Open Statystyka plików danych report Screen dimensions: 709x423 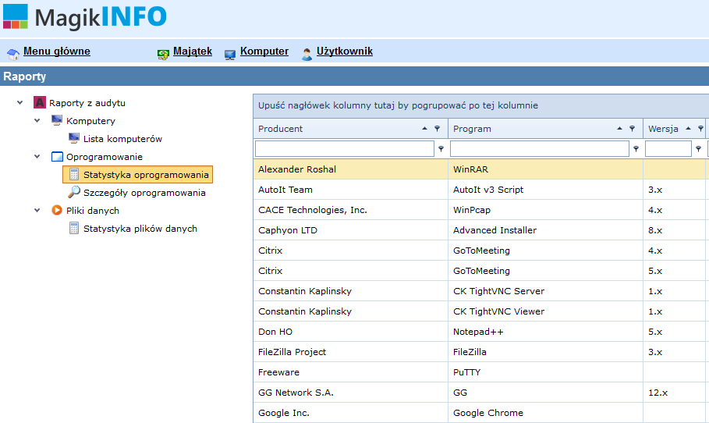point(140,229)
